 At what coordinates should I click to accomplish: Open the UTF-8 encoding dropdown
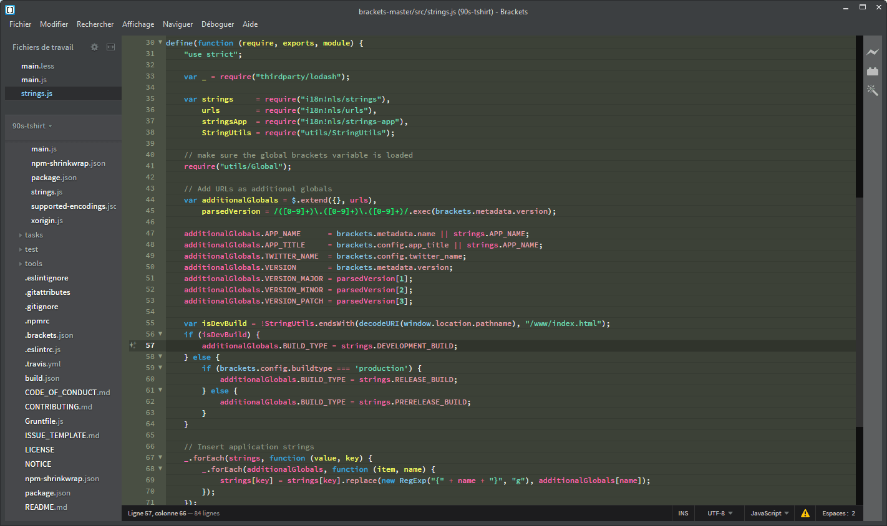pos(719,513)
